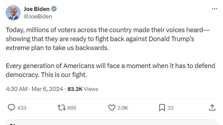Click the "Donald Trump's" text in the post

click(x=171, y=39)
